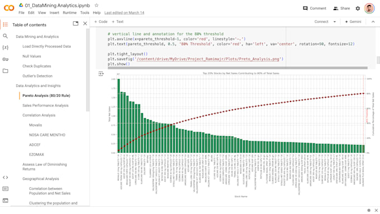The width and height of the screenshot is (380, 214).
Task: Click the table of contents vertical scrollbar
Action: click(x=88, y=70)
